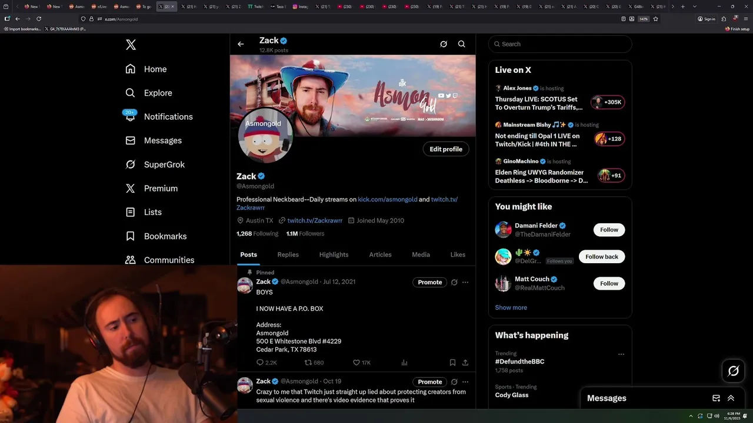Follow Damani Felder

click(609, 230)
